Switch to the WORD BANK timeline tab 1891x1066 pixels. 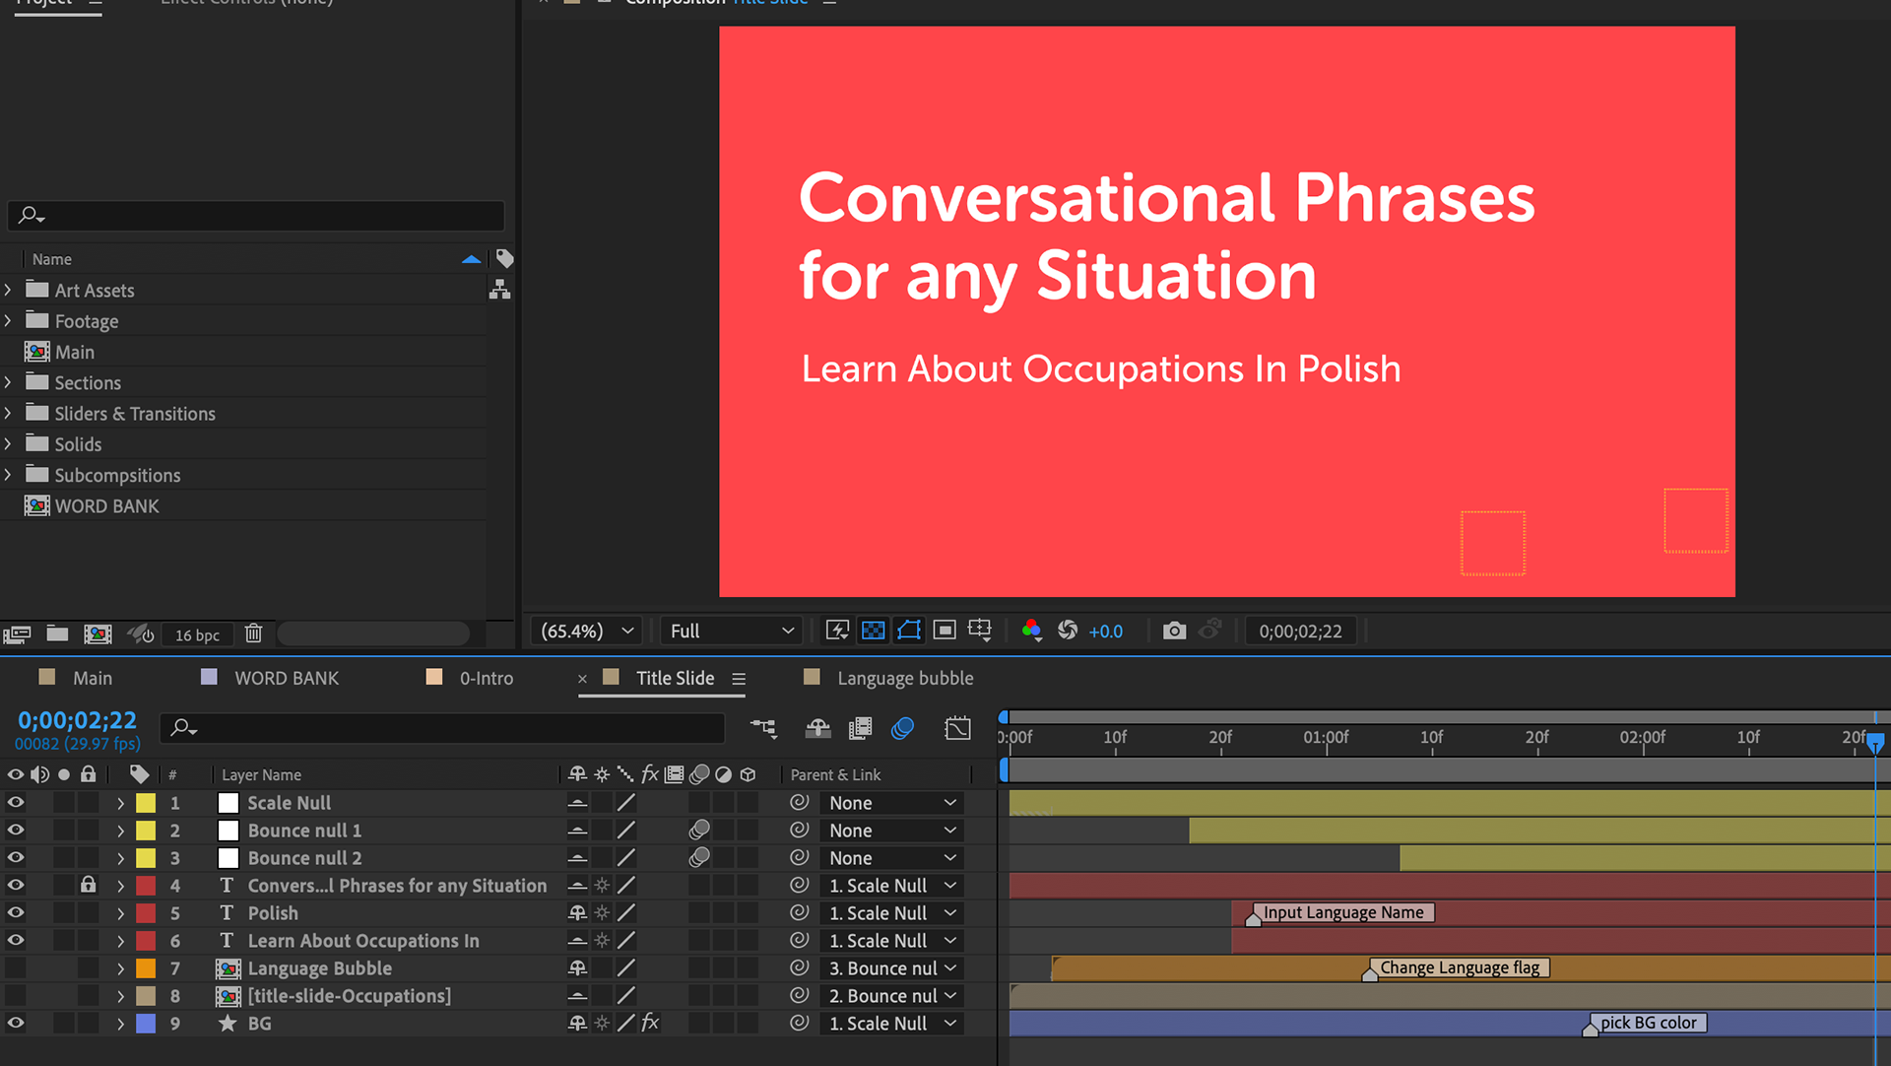click(286, 678)
